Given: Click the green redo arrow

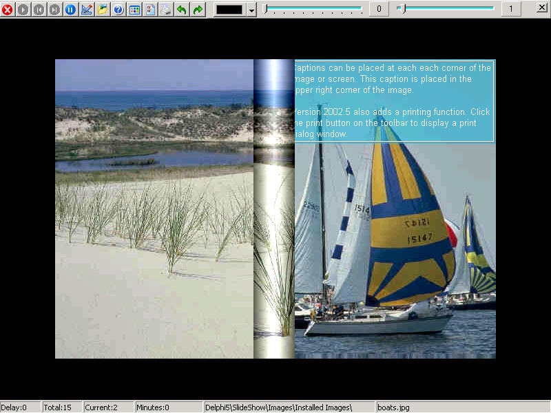Looking at the screenshot, I should pos(198,9).
